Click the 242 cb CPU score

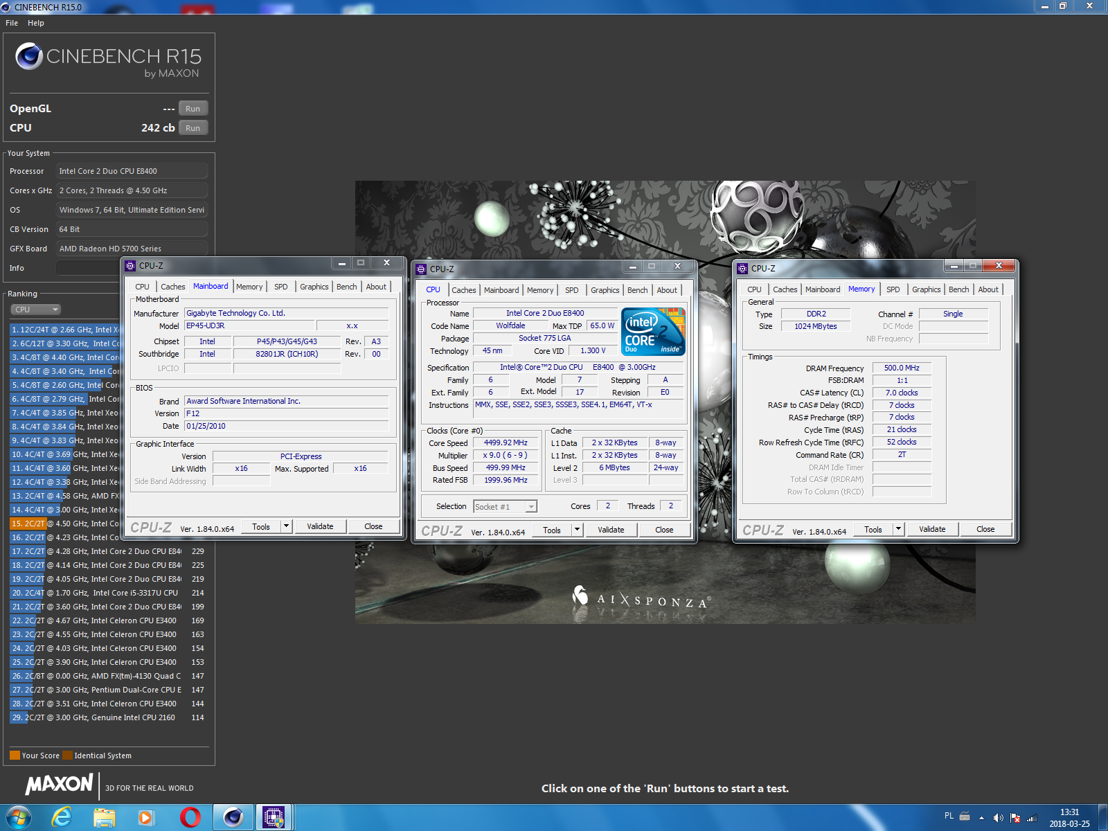tap(158, 128)
